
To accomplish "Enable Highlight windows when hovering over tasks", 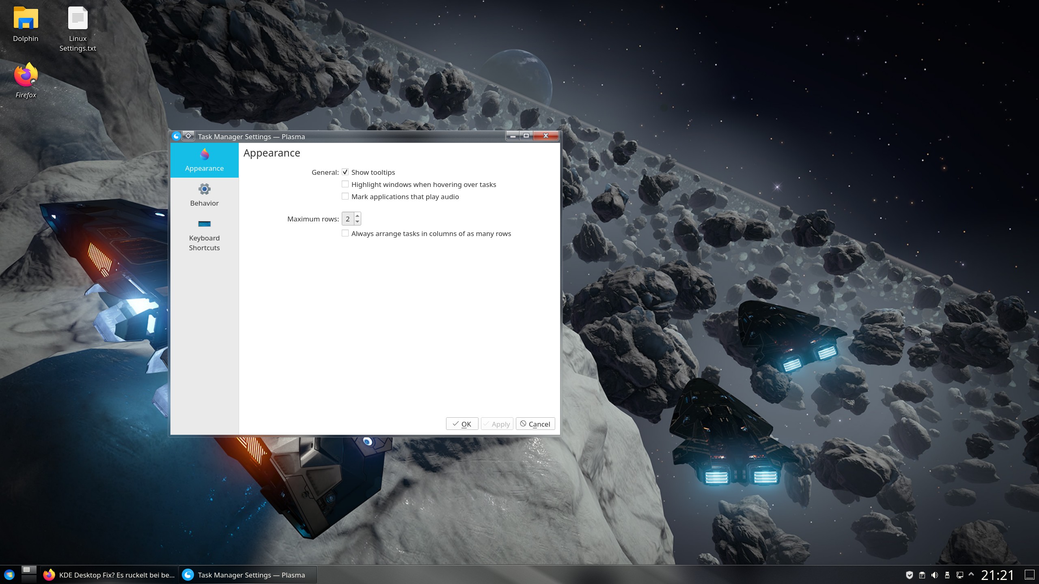I will pyautogui.click(x=345, y=184).
